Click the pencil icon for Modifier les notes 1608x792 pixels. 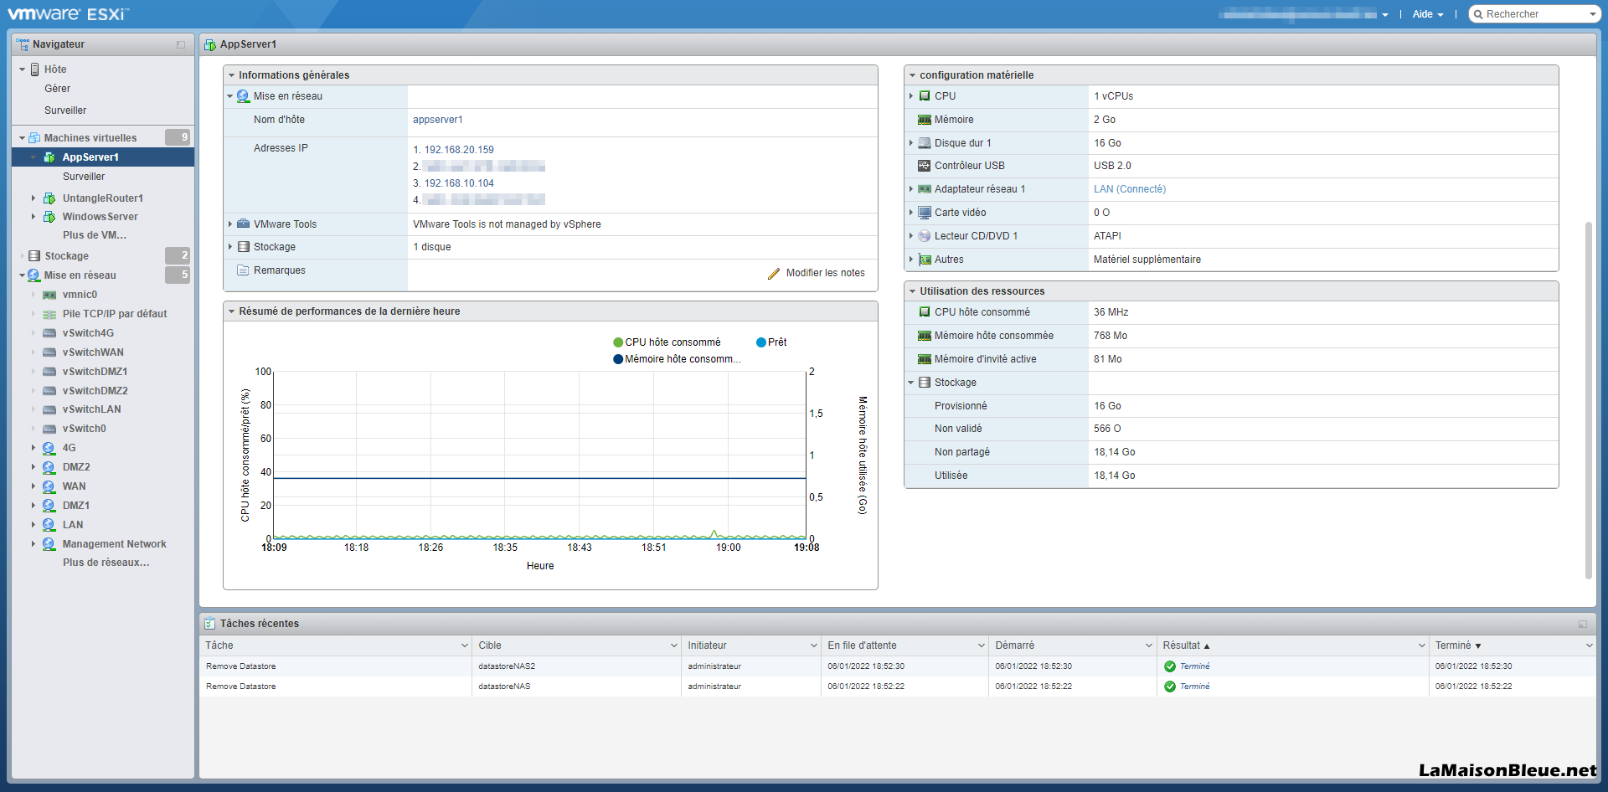(774, 274)
